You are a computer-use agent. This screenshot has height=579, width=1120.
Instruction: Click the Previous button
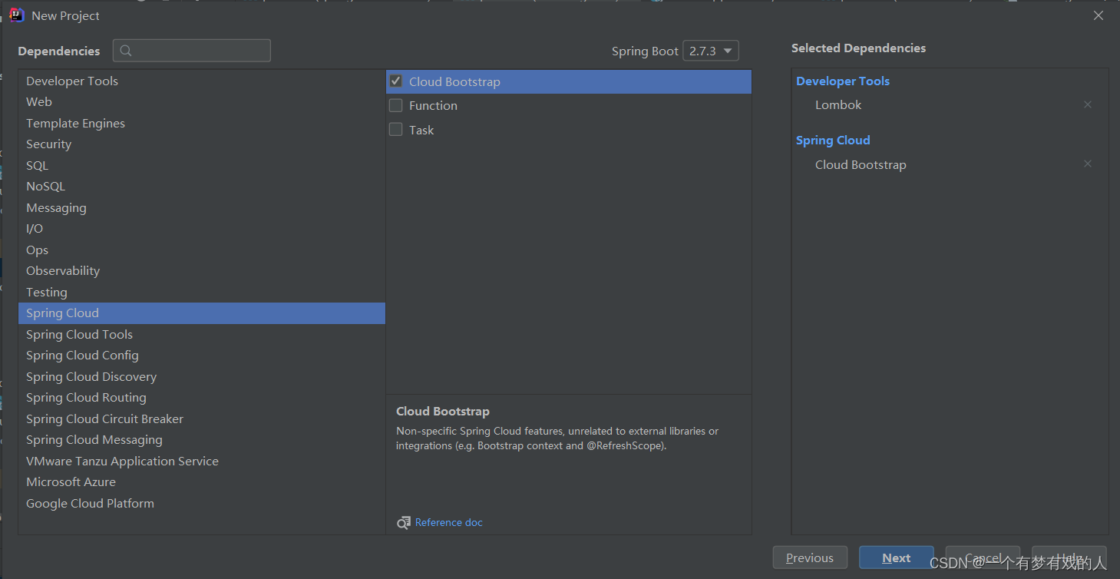[810, 557]
